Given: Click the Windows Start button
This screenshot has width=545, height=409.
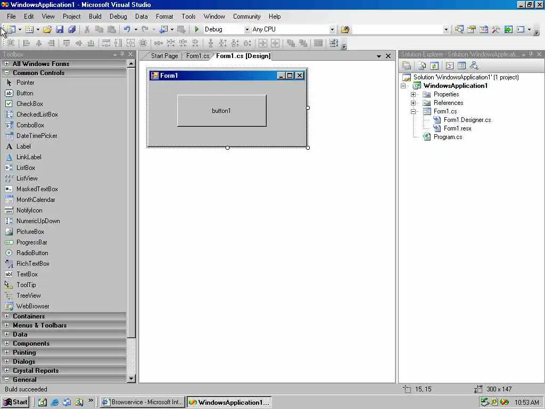Looking at the screenshot, I should [15, 402].
